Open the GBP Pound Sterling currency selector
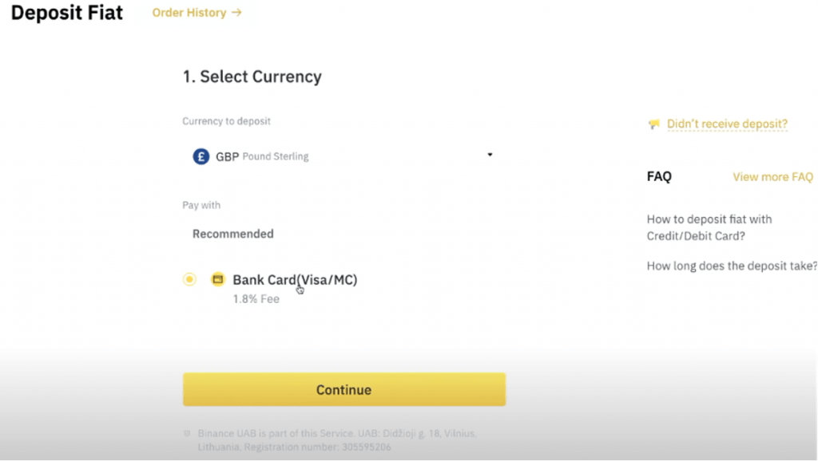The height and width of the screenshot is (461, 818). 343,156
